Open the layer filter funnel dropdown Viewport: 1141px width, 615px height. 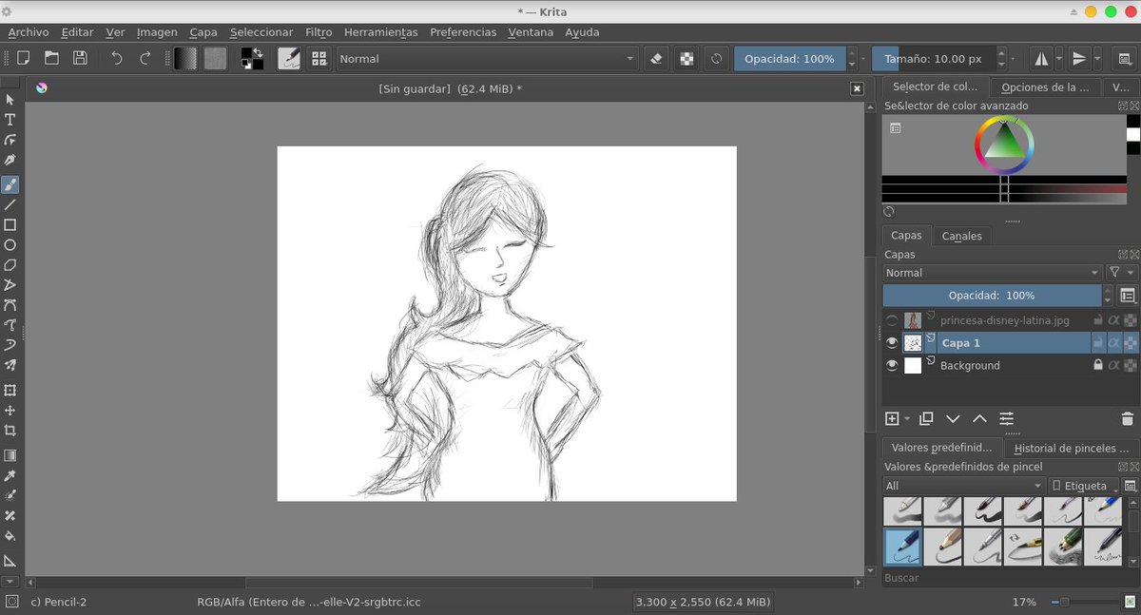click(1122, 273)
